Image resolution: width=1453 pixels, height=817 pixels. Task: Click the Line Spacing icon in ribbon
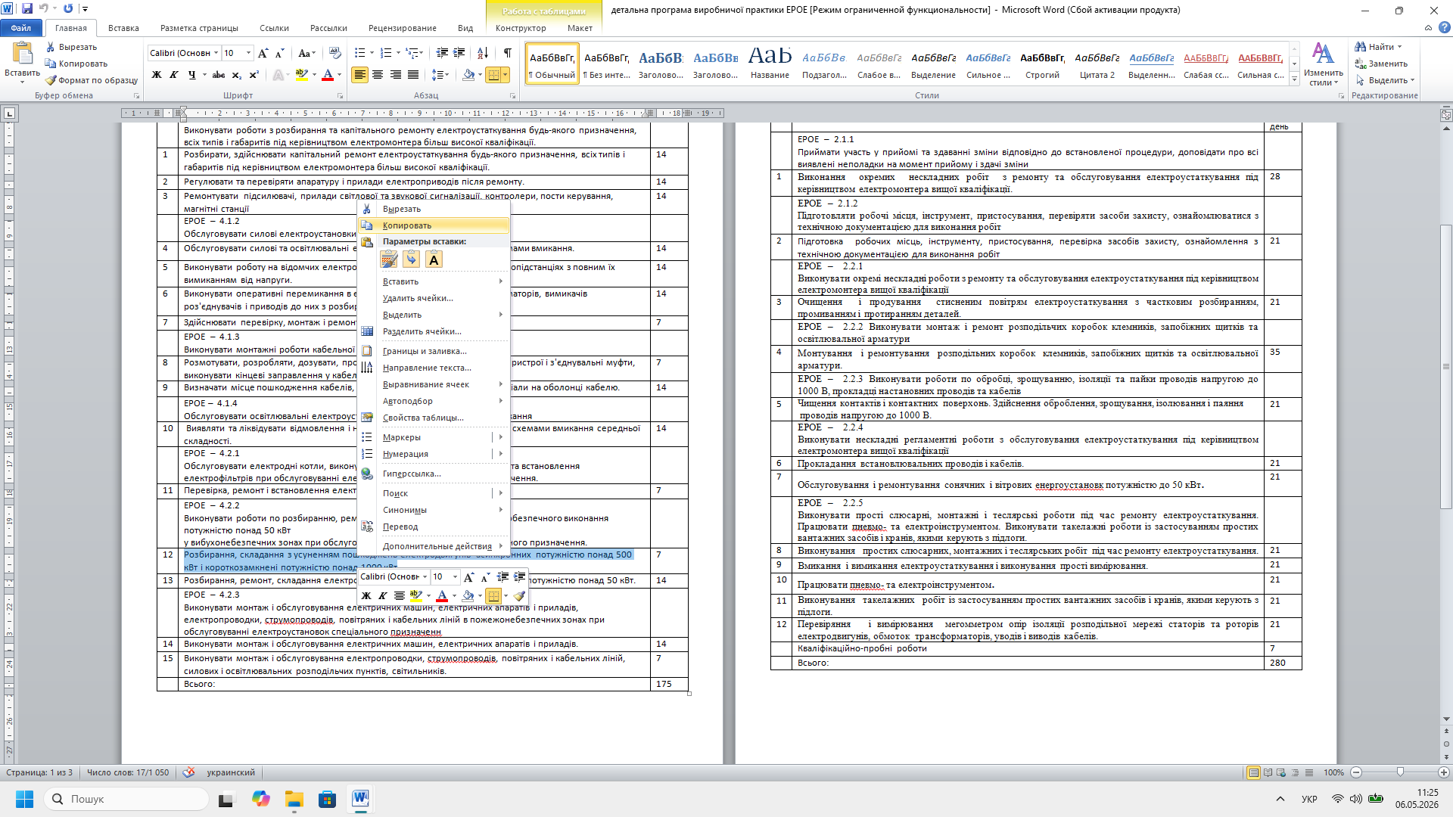point(440,75)
